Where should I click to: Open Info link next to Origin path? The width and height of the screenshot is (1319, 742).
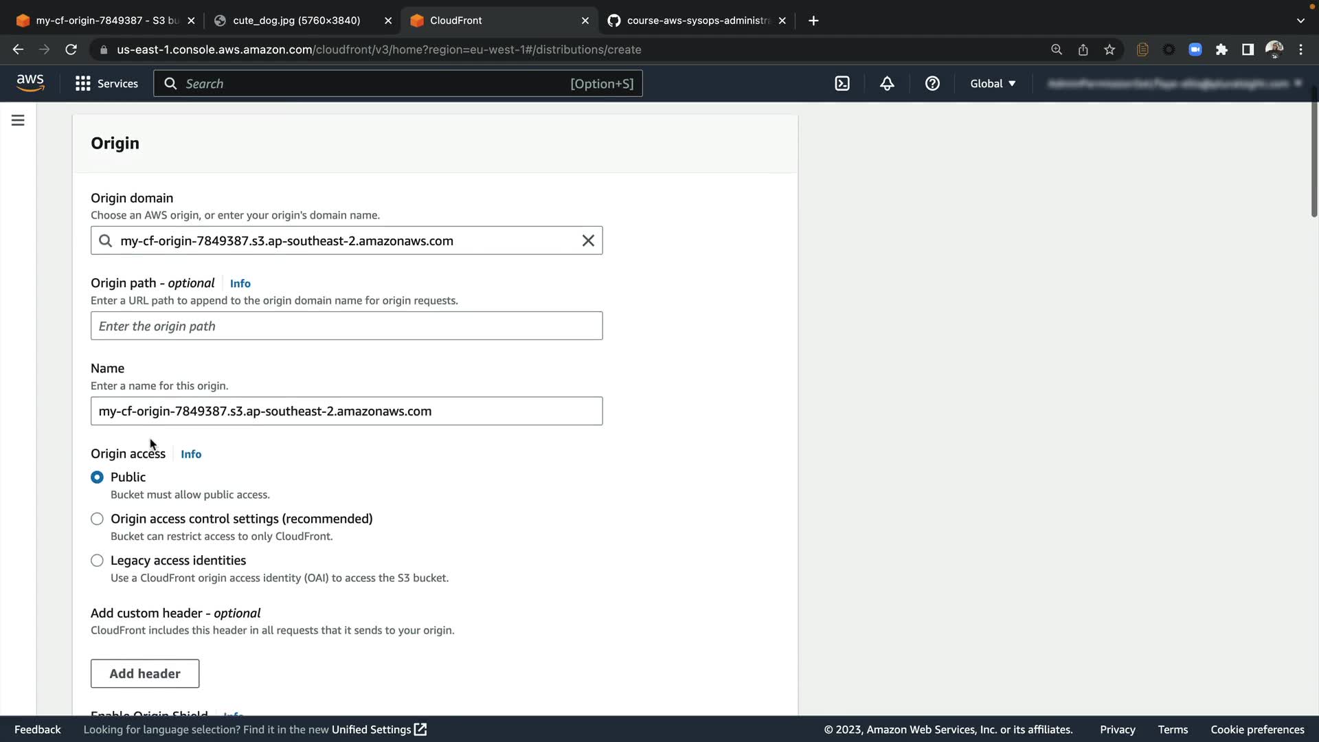pos(240,284)
